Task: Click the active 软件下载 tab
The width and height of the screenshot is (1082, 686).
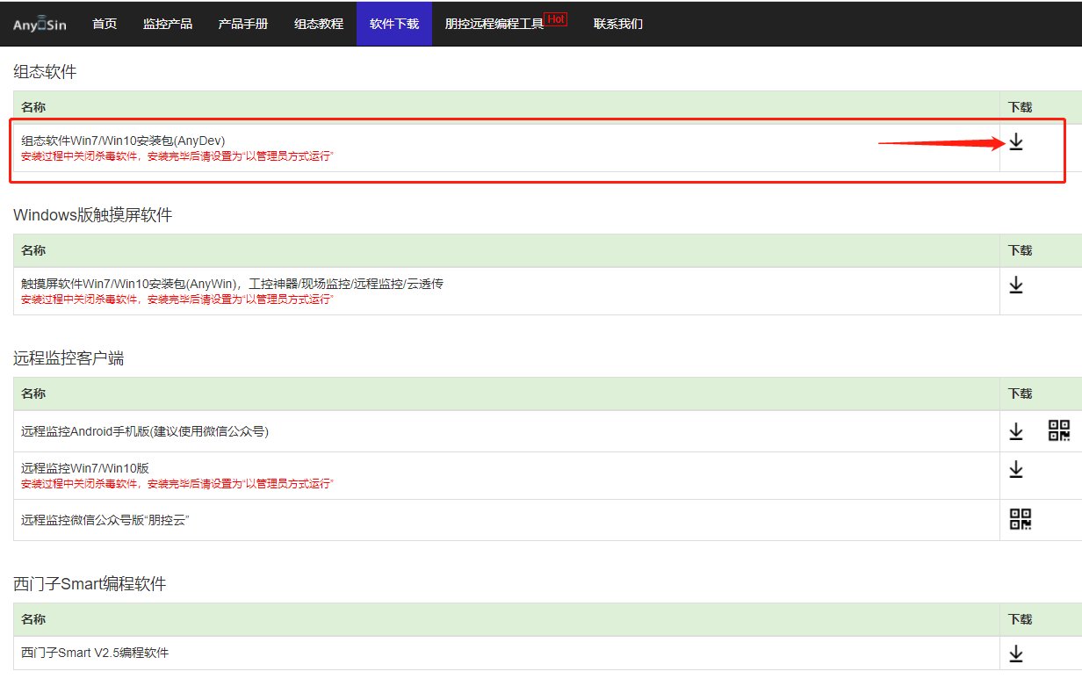Action: 394,24
